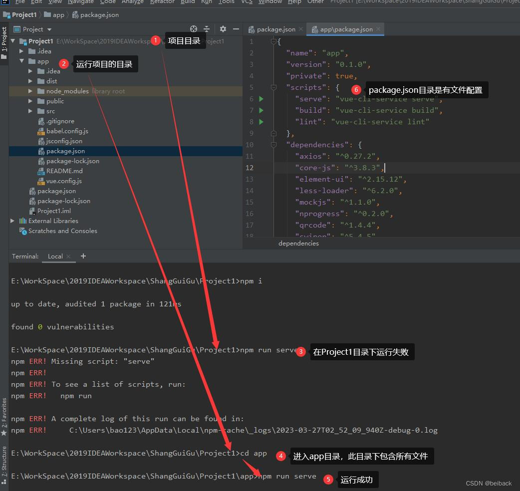This screenshot has width=520, height=491.
Task: Expand the node_modules folder
Action: [30, 91]
